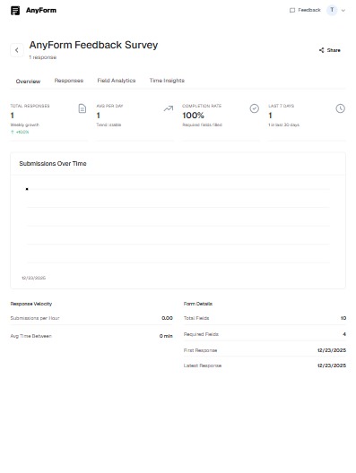
Task: Click the AnyForm logo icon
Action: (x=15, y=10)
